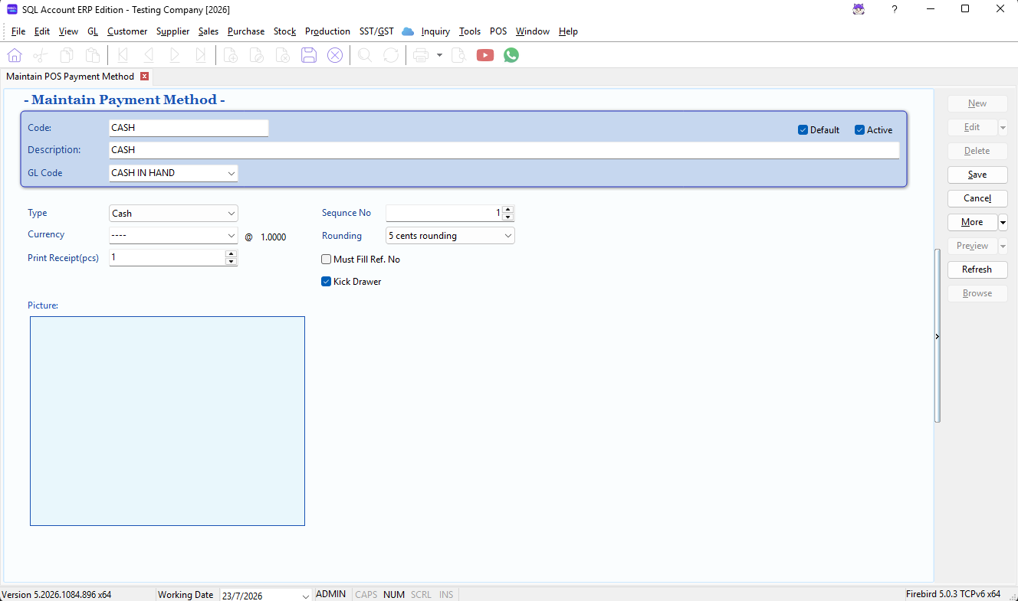Screen dimensions: 1018x601
Task: Expand the More button dropdown arrow
Action: 1003,222
